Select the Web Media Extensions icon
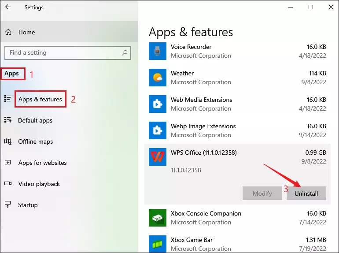The width and height of the screenshot is (339, 253). pos(158,104)
